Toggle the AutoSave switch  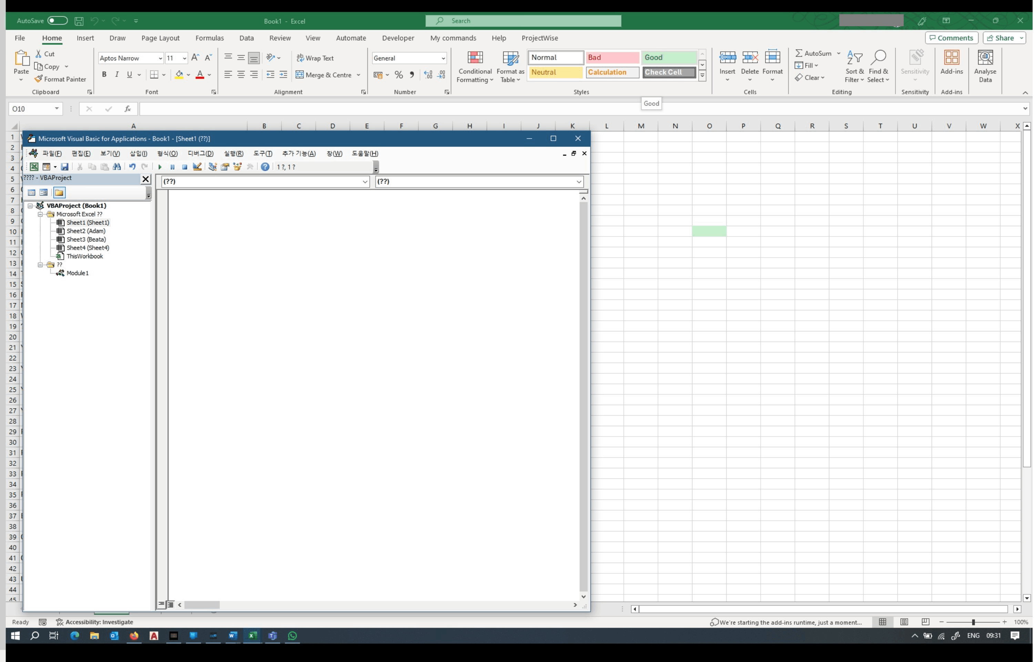(57, 21)
